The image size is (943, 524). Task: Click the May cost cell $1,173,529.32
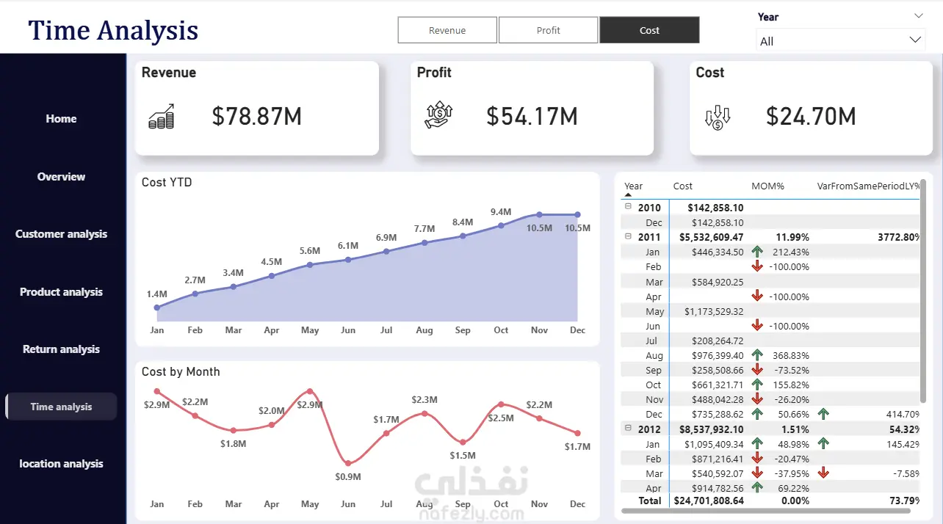coord(714,311)
